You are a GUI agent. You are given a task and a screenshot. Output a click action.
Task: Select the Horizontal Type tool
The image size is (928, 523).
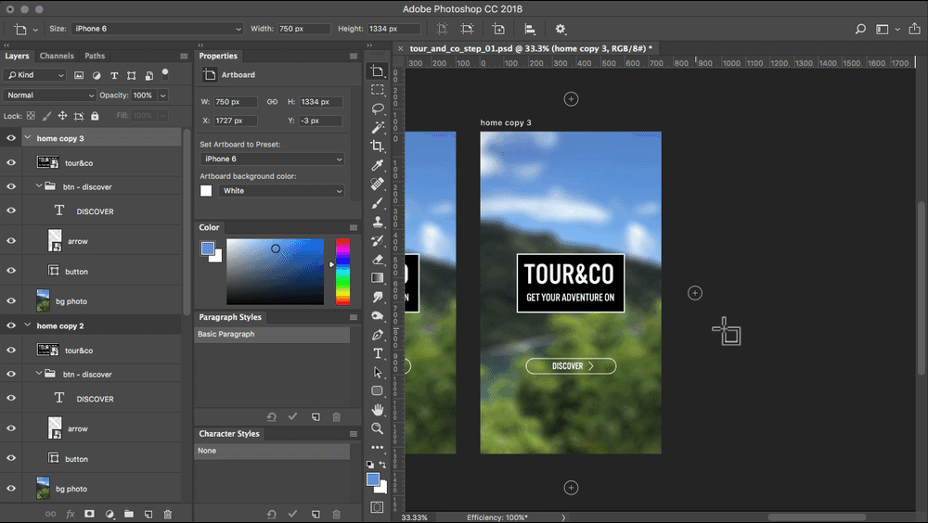(x=378, y=353)
